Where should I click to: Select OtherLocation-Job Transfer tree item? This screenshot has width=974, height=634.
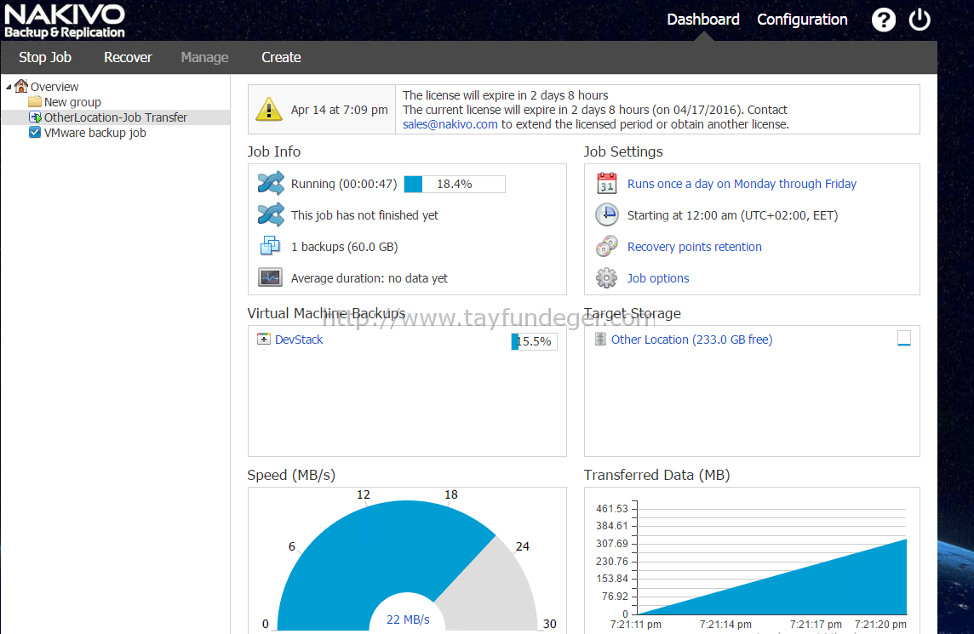pyautogui.click(x=116, y=117)
